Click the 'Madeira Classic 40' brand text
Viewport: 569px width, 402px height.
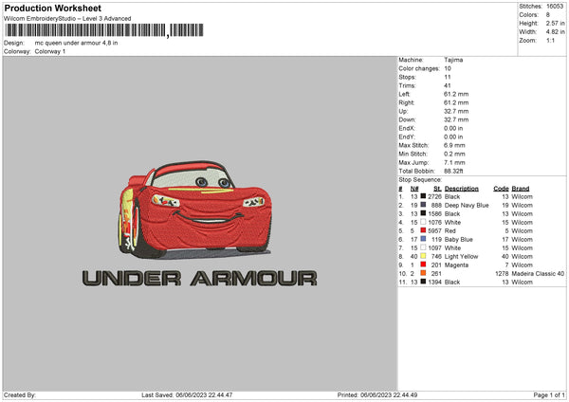coord(538,273)
